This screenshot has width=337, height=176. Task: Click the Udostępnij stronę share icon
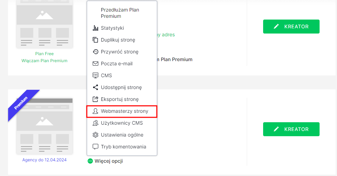tap(95, 87)
